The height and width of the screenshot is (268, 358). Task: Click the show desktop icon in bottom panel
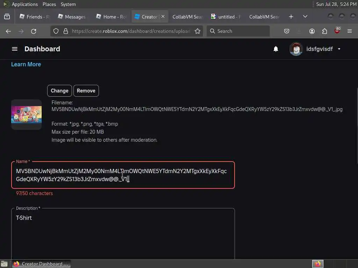[x=4, y=264]
